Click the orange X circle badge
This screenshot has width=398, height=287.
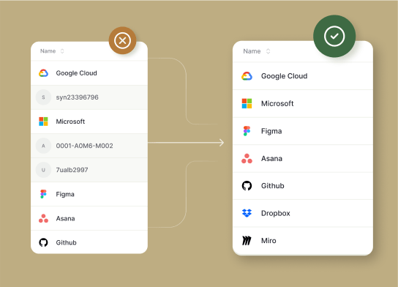123,40
